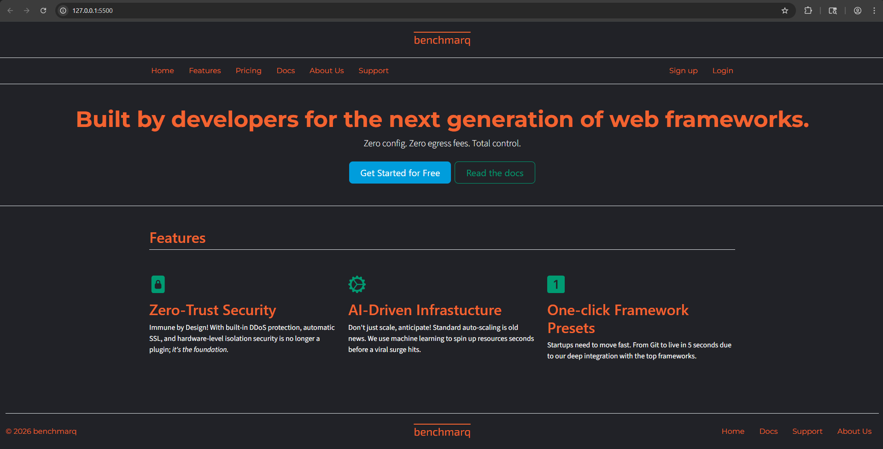The width and height of the screenshot is (883, 449).
Task: Click Get Started for Free button
Action: (x=400, y=173)
